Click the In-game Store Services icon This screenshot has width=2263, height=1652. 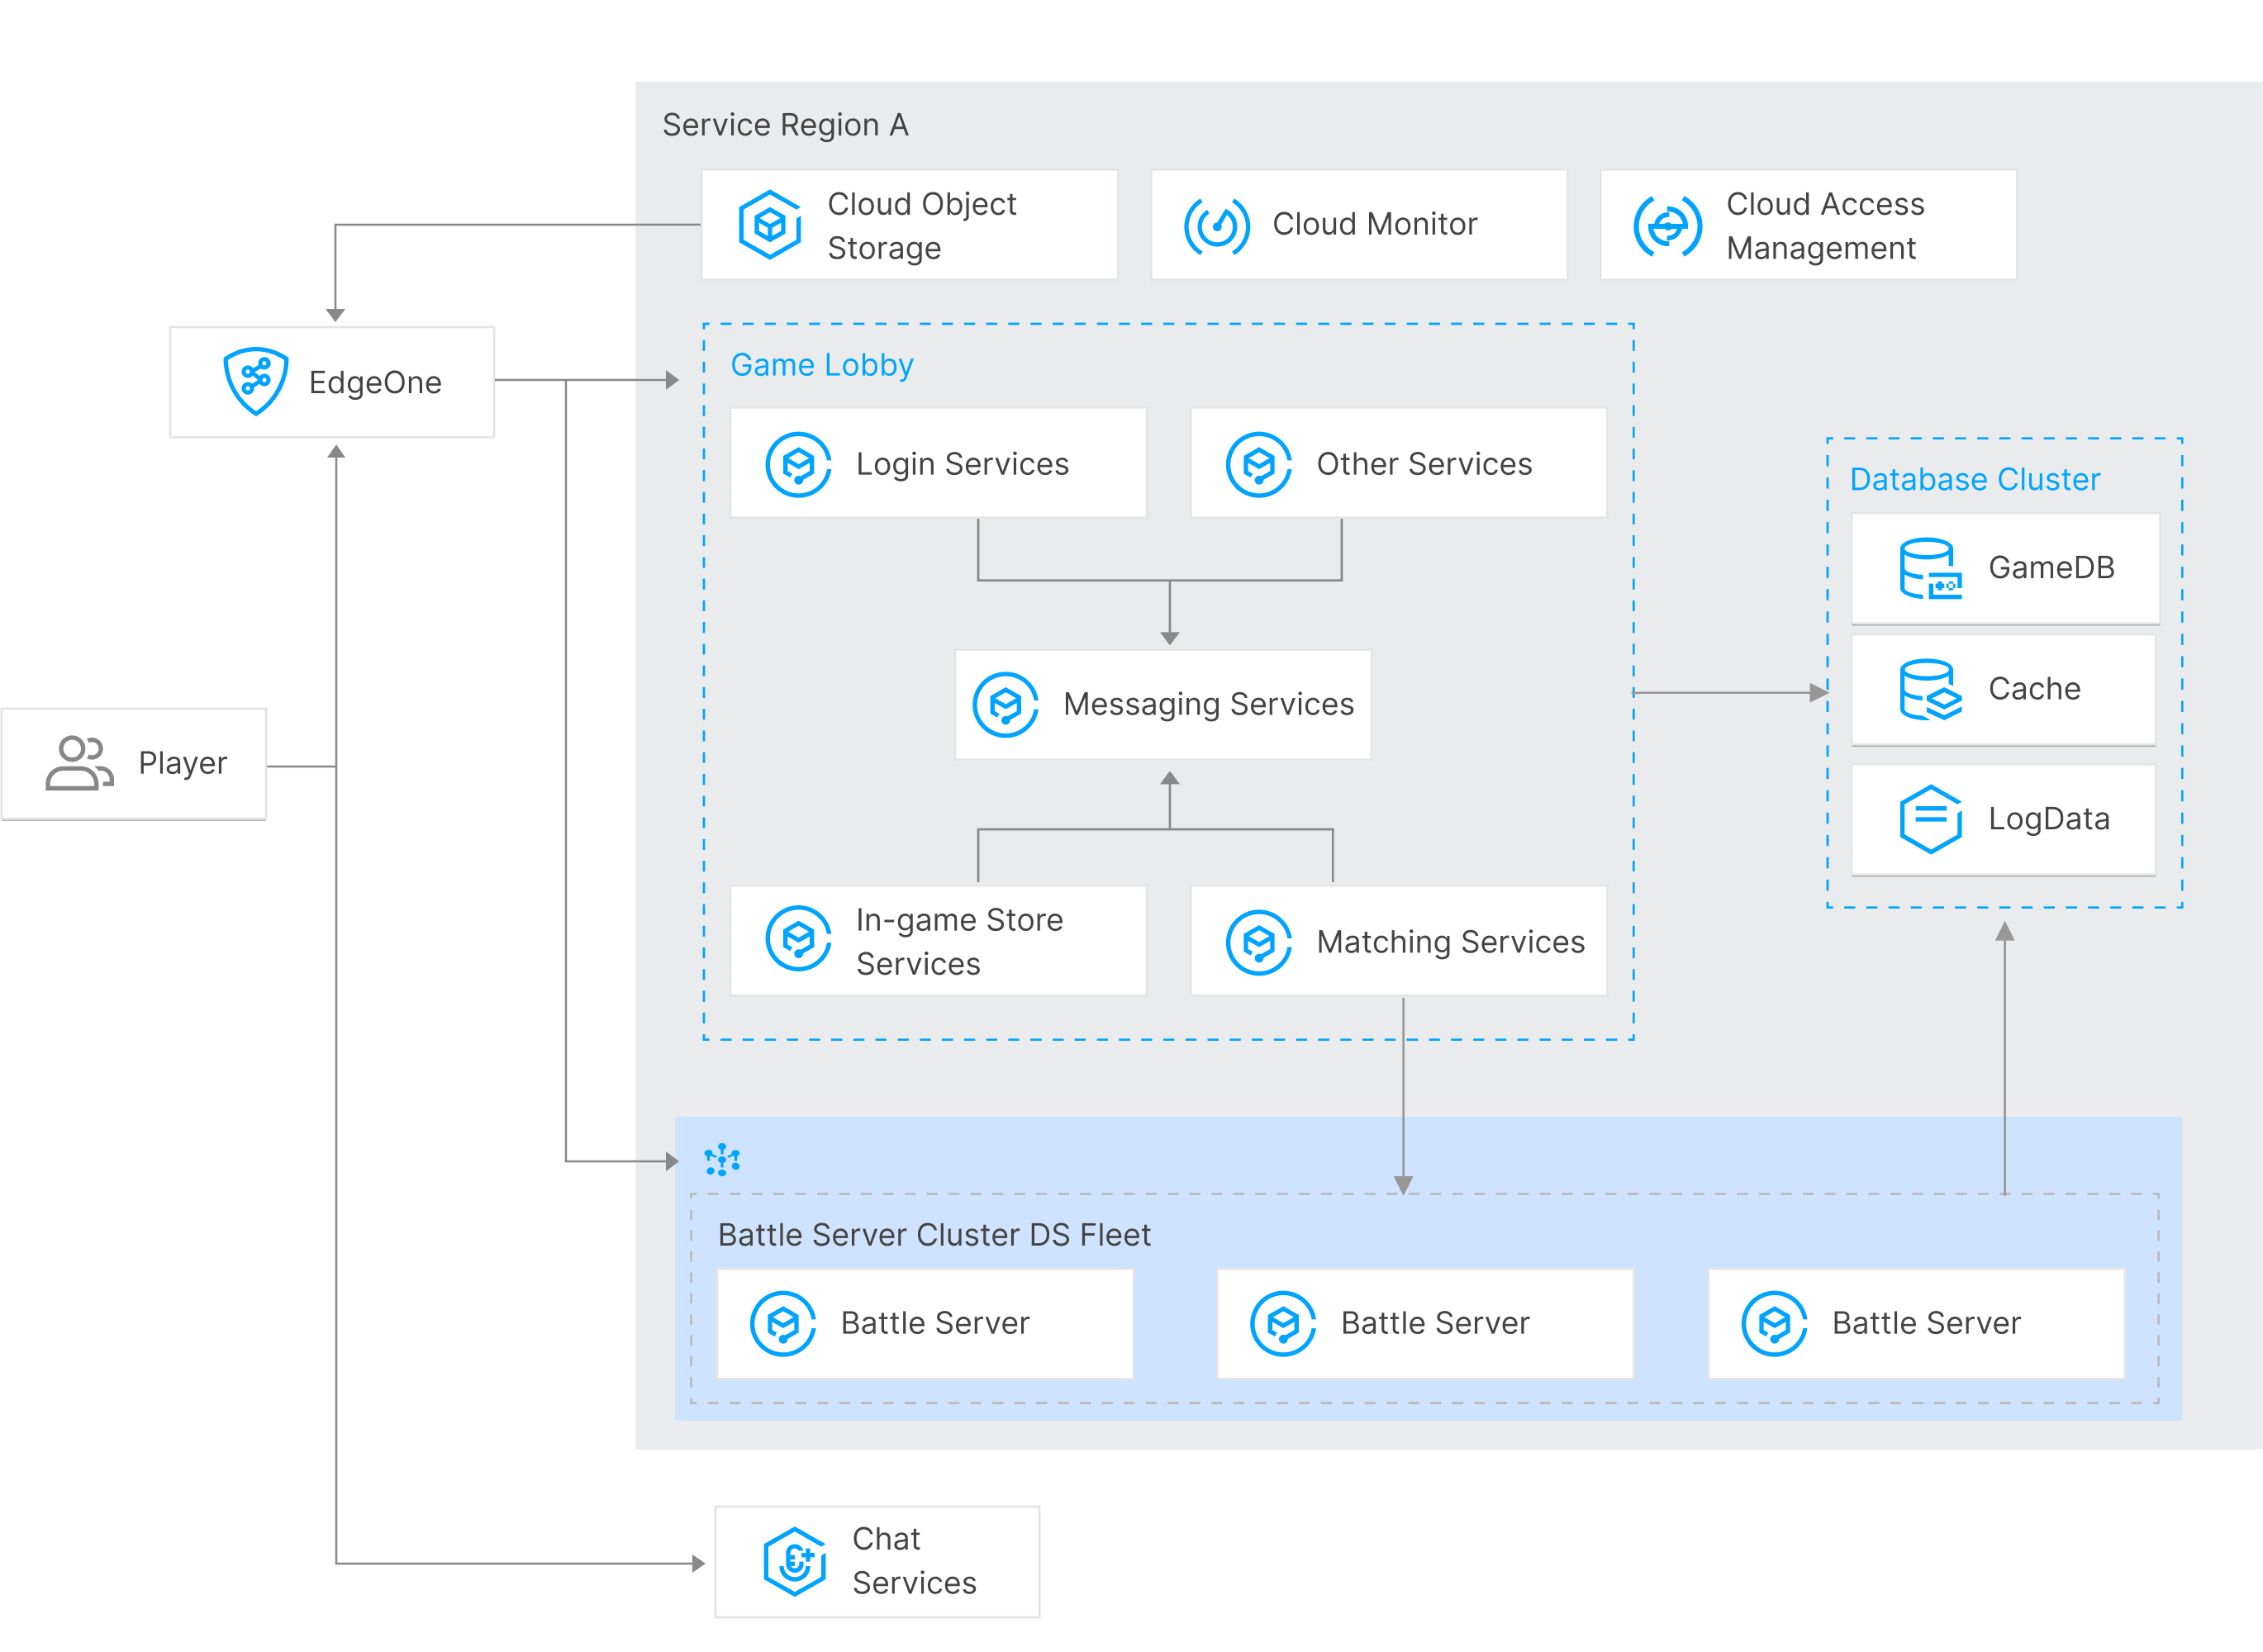[797, 940]
